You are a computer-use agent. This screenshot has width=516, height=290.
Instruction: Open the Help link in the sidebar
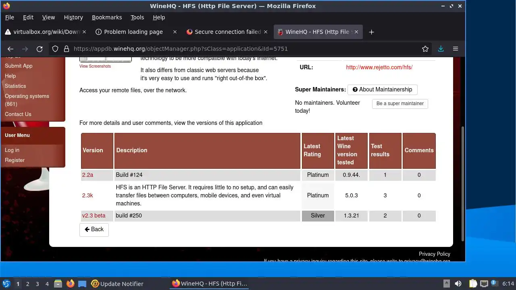pos(10,76)
